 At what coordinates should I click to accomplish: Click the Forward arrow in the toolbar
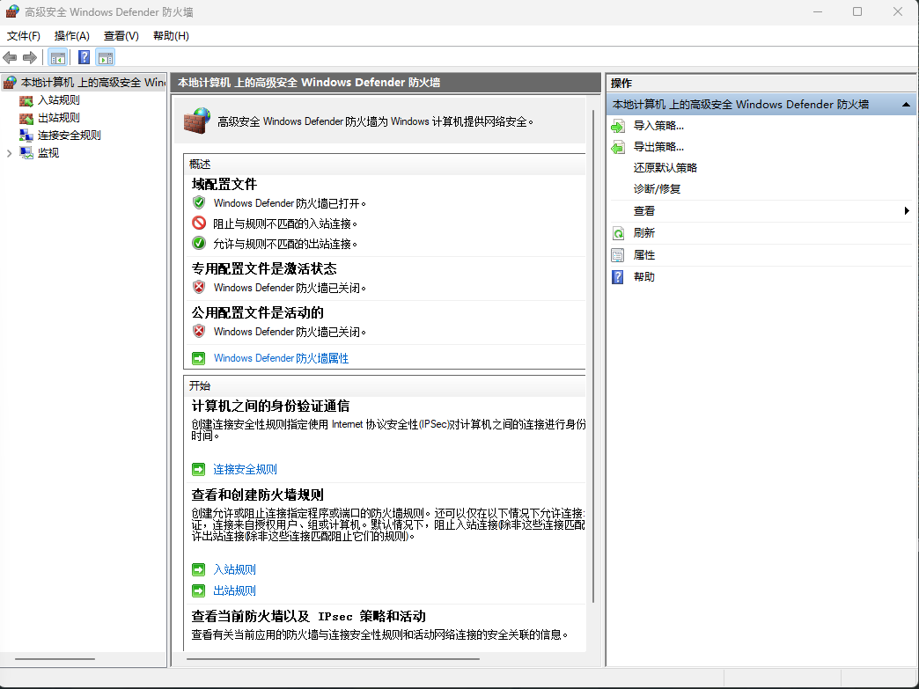(x=30, y=57)
